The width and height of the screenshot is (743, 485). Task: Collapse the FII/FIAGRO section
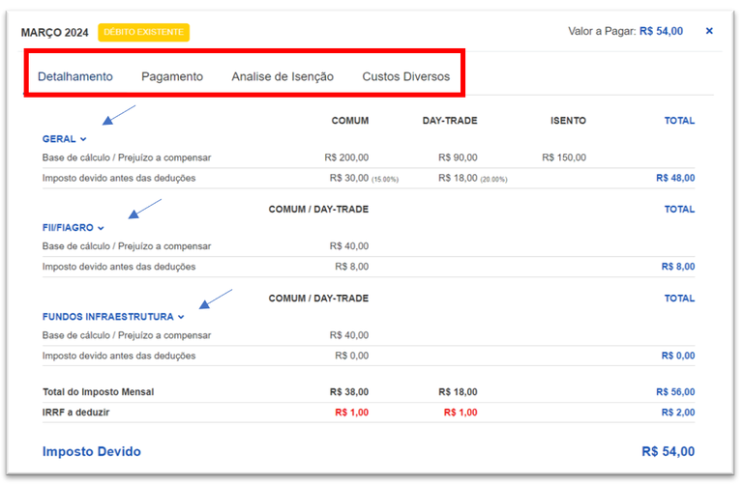click(73, 228)
